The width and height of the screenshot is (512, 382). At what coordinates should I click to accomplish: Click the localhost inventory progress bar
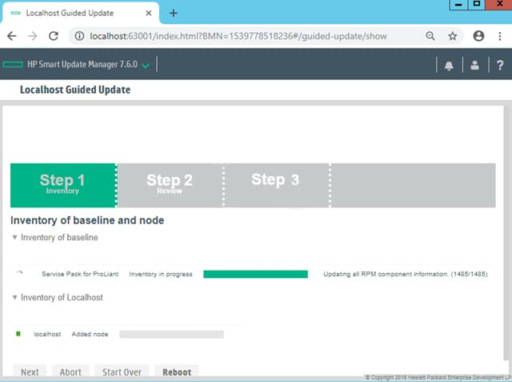point(171,334)
